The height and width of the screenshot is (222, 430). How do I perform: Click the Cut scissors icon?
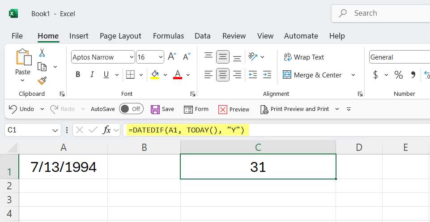click(x=42, y=52)
